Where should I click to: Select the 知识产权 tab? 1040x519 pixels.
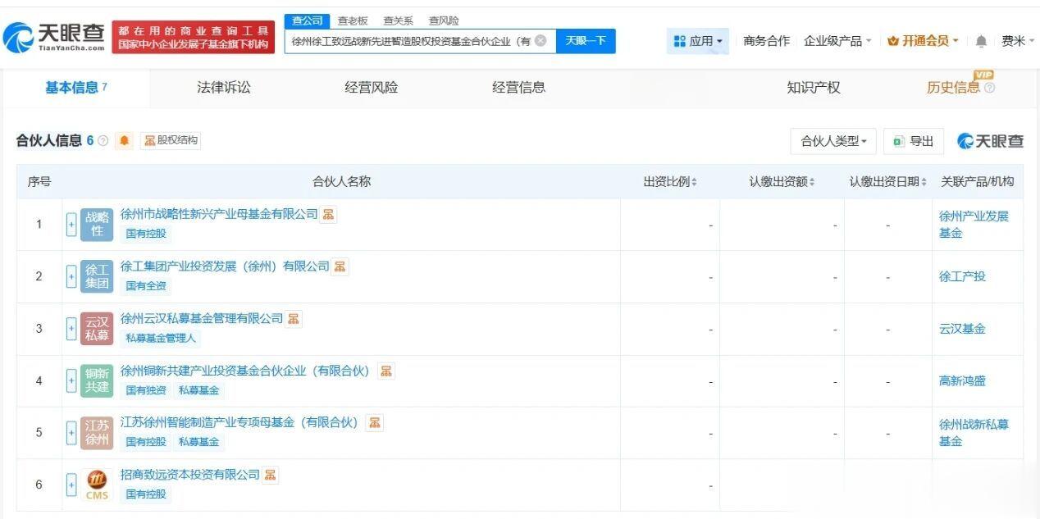pyautogui.click(x=814, y=87)
